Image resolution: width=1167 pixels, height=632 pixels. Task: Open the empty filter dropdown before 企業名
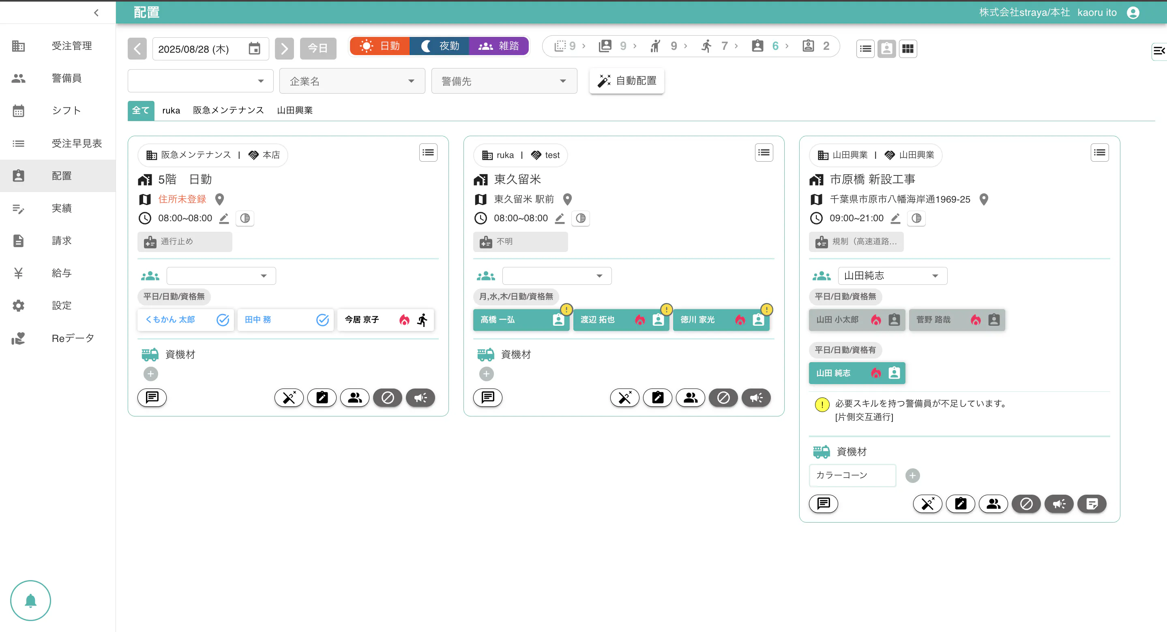(200, 81)
